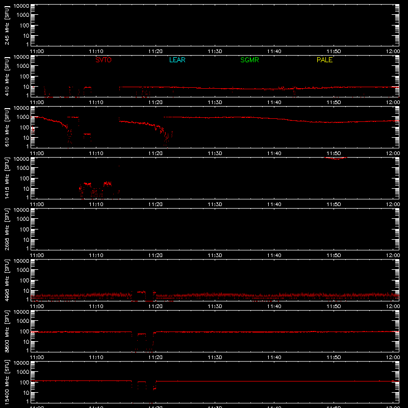The height and width of the screenshot is (408, 408).
Task: Click the 1415 MHz peak curve near 11:50
Action: pyautogui.click(x=336, y=158)
